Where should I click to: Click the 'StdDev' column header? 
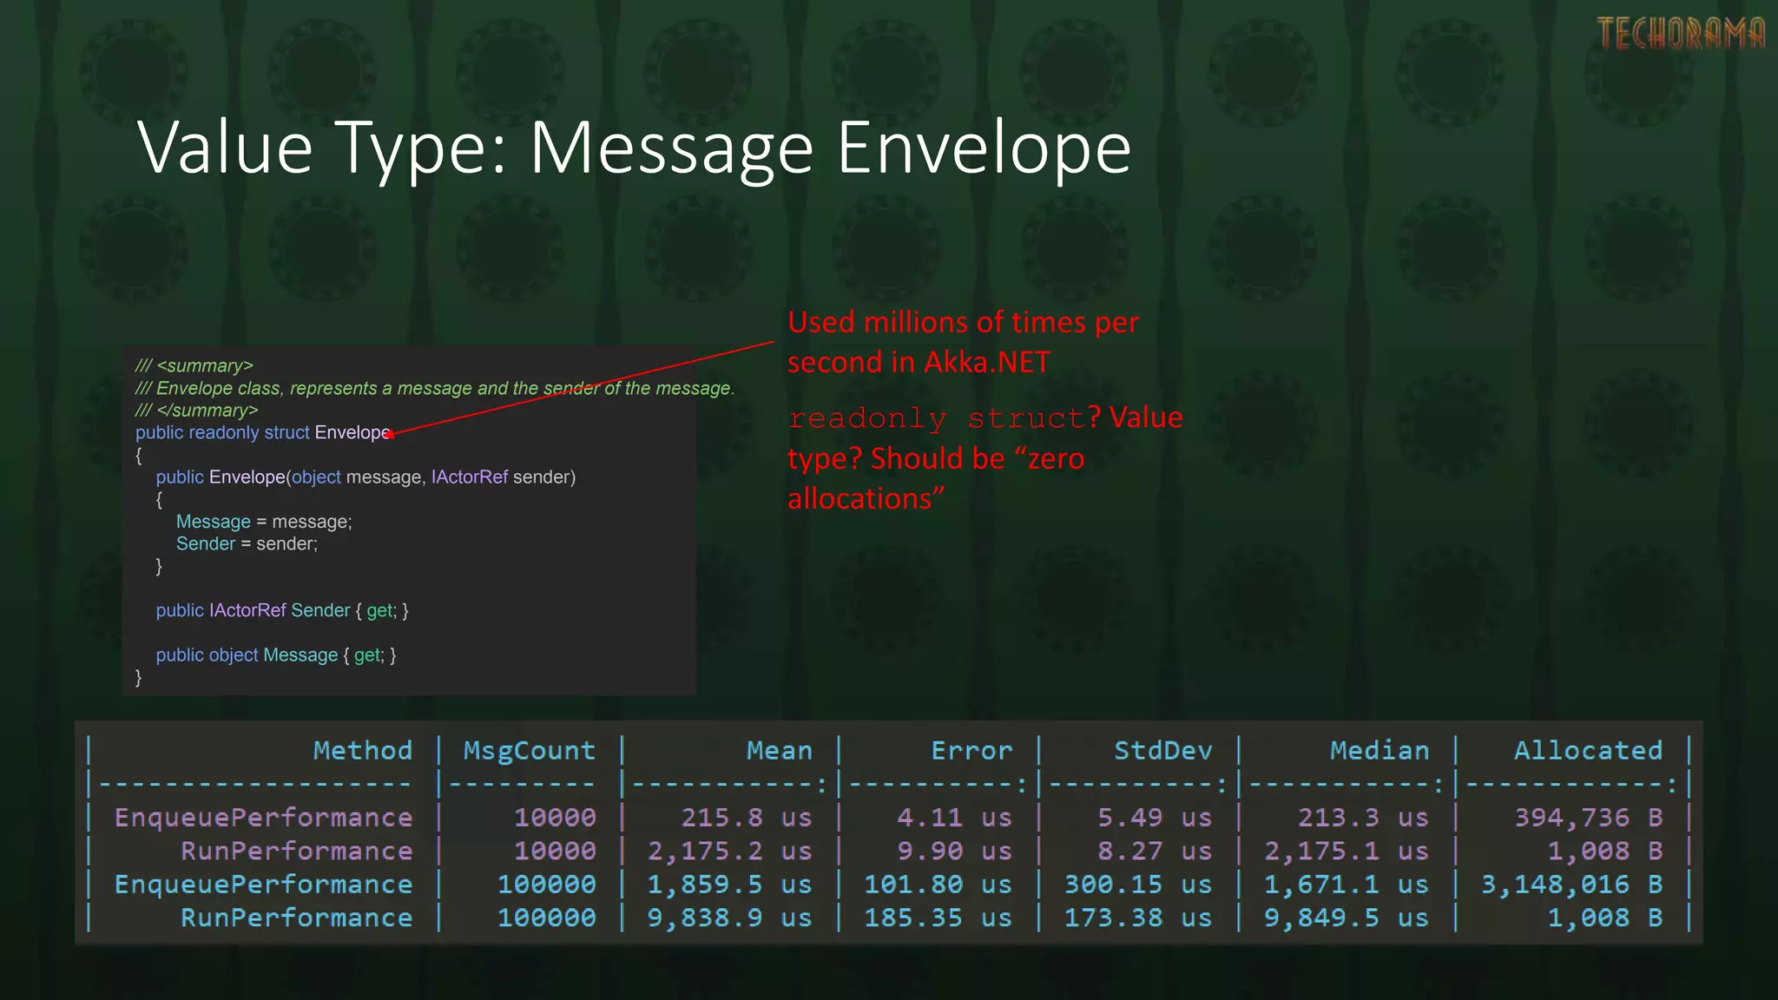pos(1163,750)
